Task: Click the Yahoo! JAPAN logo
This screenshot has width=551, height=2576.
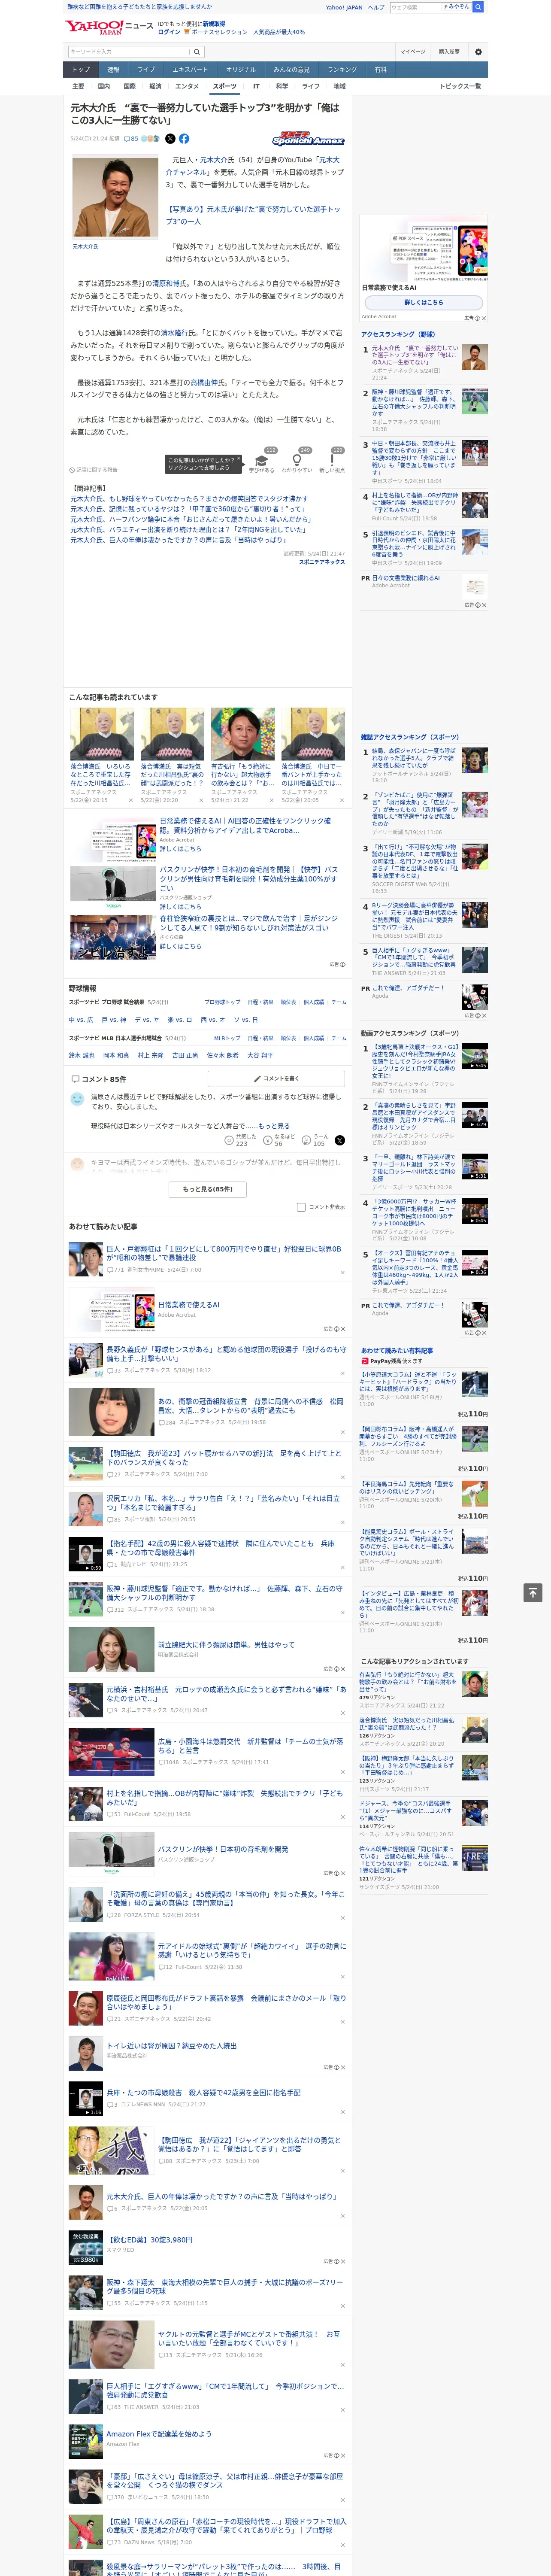Action: pos(94,27)
